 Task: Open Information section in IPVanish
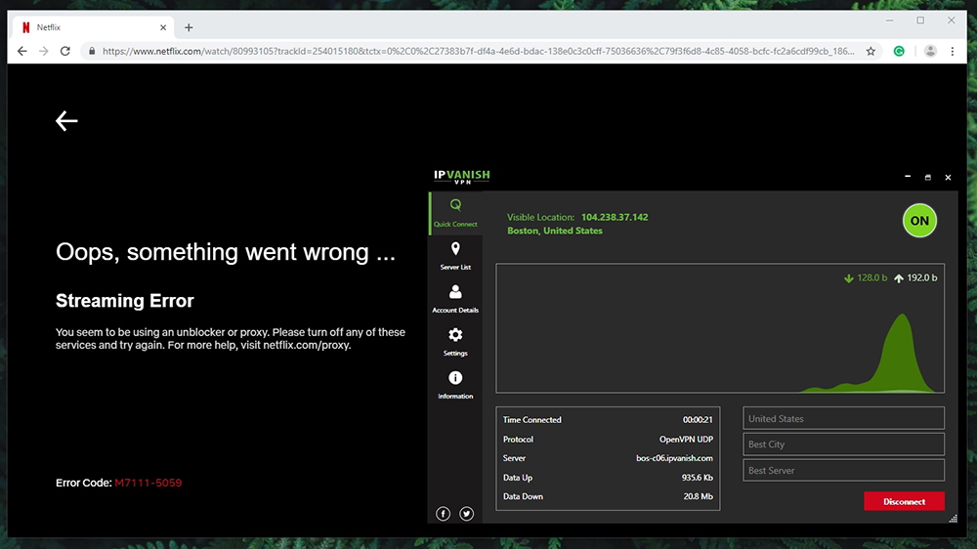click(x=455, y=385)
